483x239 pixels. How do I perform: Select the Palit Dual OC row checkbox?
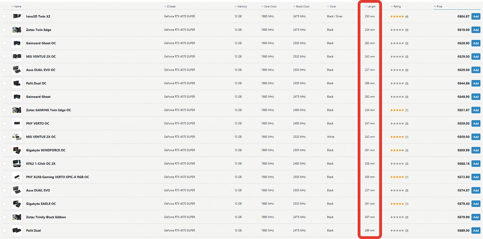(x=4, y=83)
